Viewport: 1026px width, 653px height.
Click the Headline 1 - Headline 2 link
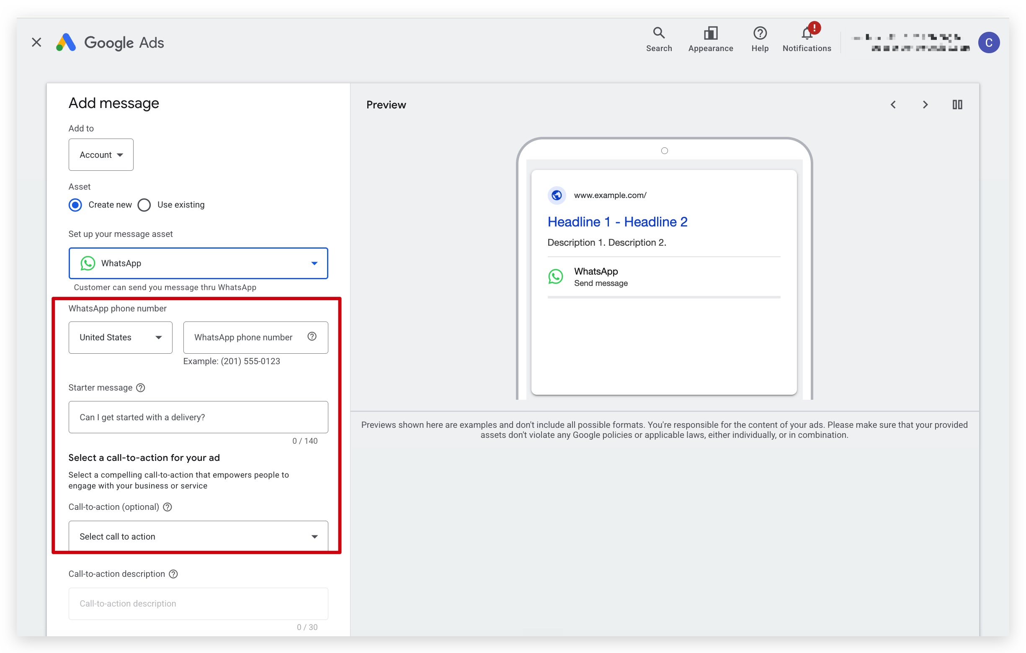coord(617,222)
